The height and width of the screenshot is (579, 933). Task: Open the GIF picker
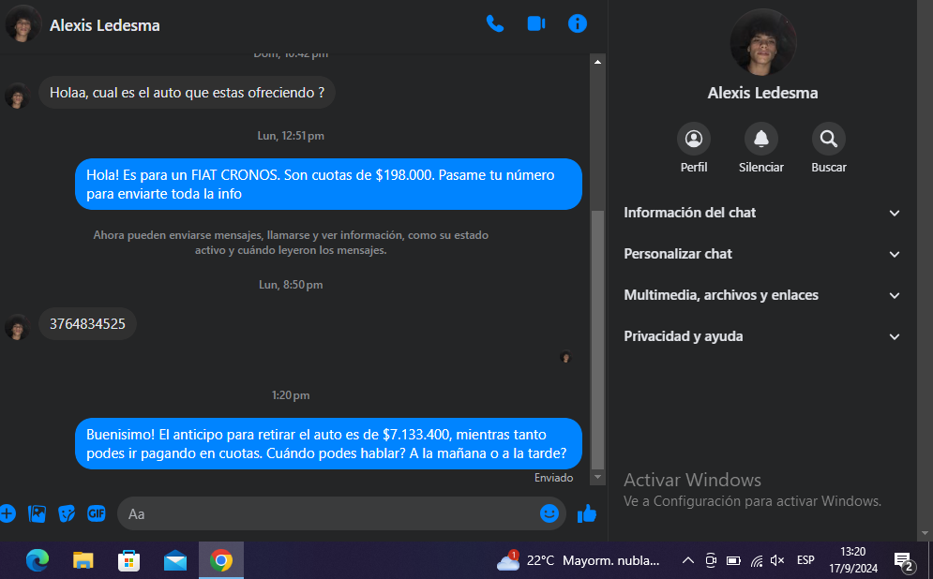click(x=96, y=513)
